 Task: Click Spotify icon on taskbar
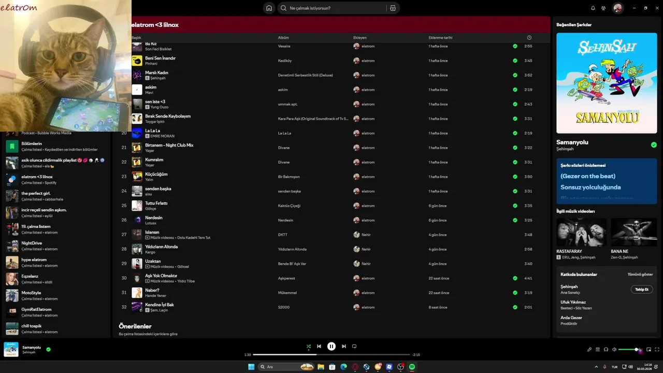click(412, 367)
